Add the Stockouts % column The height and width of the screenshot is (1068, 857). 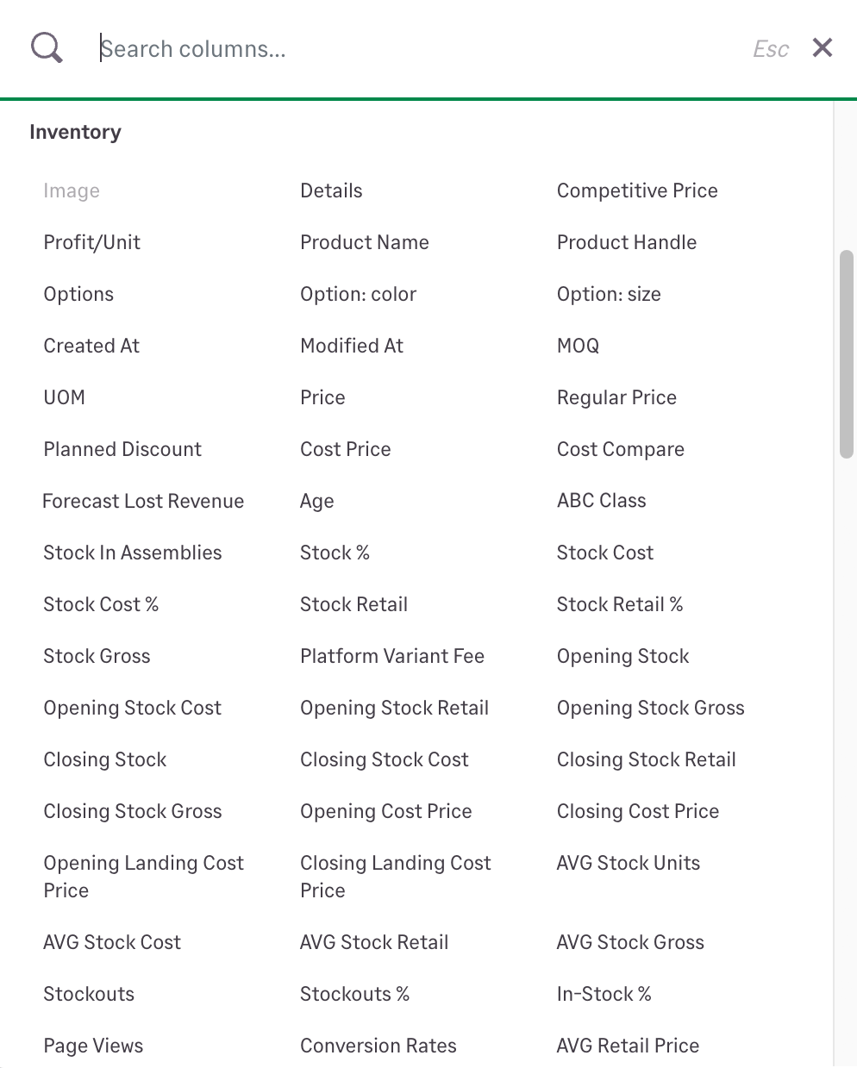click(354, 994)
